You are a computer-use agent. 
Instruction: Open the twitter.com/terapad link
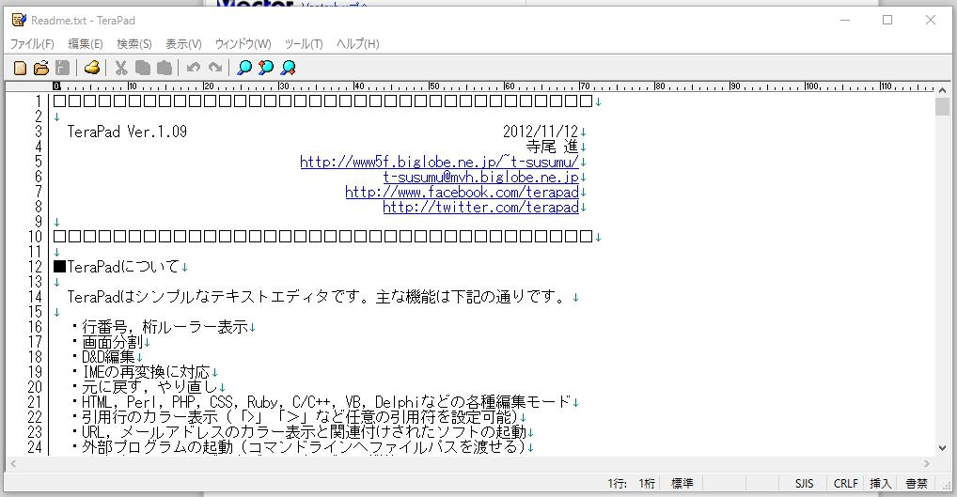pos(480,207)
